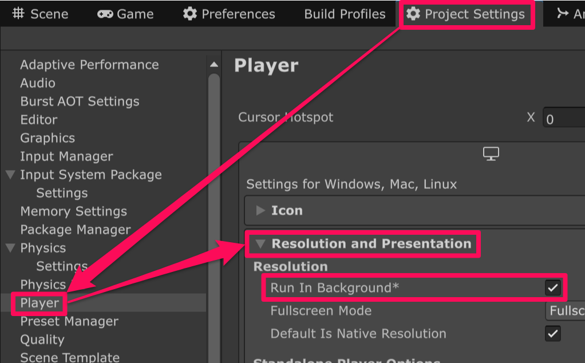Select Player in settings list
This screenshot has height=363, width=585.
(39, 303)
